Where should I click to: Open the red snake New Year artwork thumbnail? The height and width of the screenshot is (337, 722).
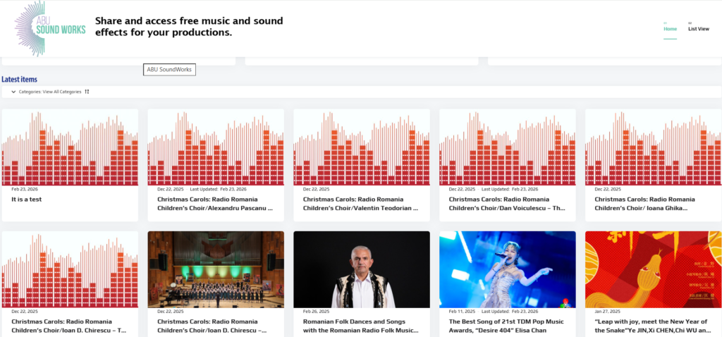click(654, 269)
